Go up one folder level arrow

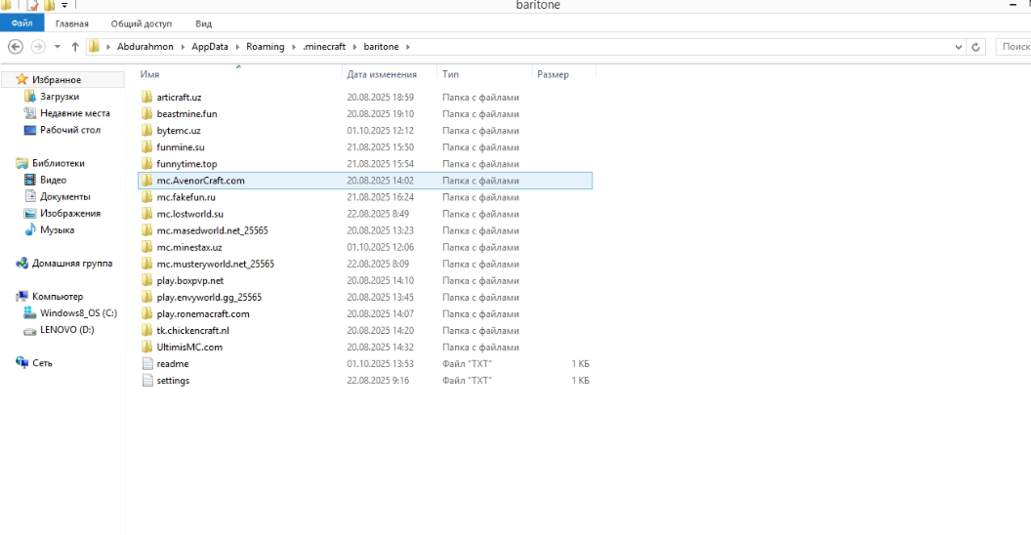pyautogui.click(x=75, y=47)
